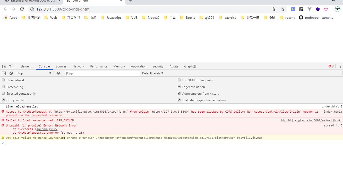Screen dimensions: 343x177
Task: Open the user profile avatar
Action: coord(338,9)
